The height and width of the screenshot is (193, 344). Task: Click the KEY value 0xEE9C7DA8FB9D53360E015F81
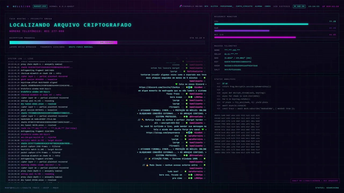tap(238, 62)
